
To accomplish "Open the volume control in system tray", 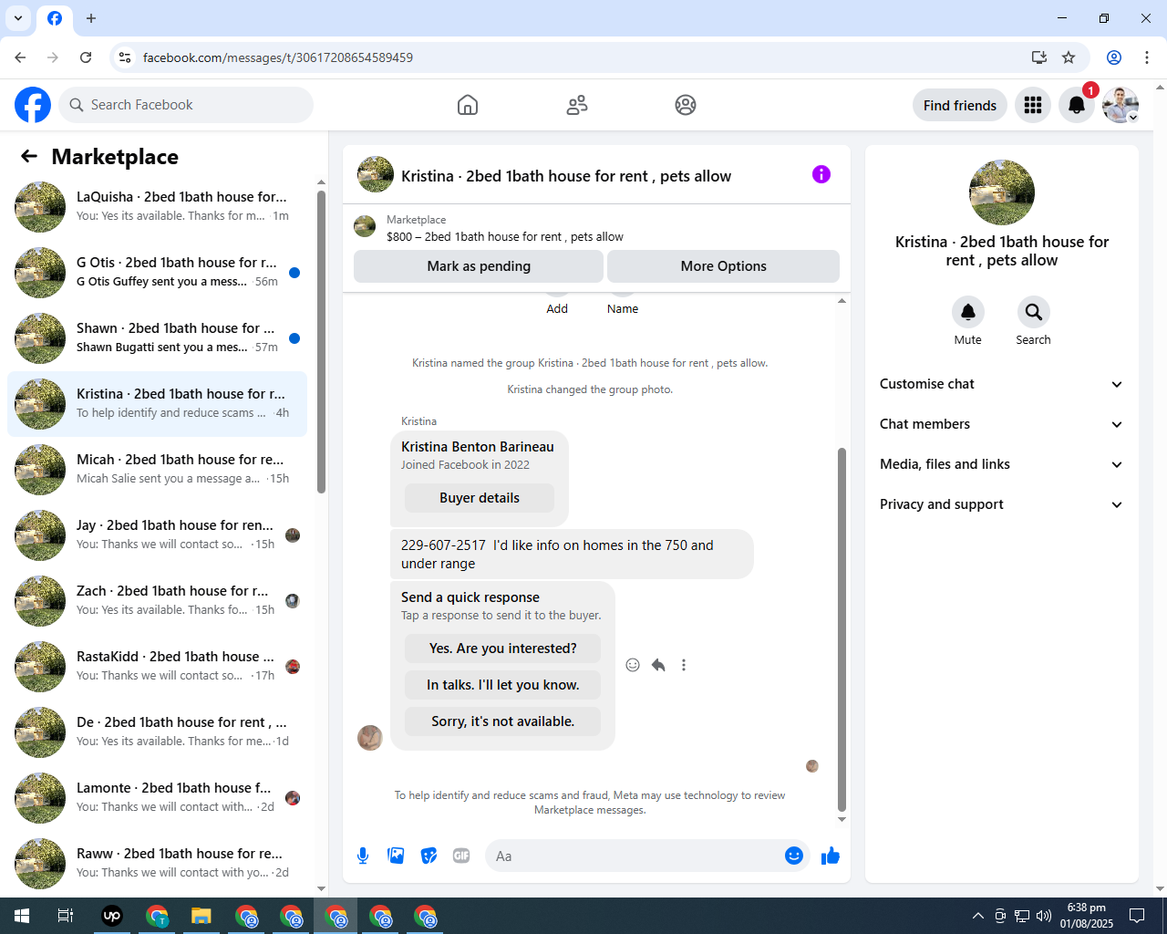I will click(1044, 916).
